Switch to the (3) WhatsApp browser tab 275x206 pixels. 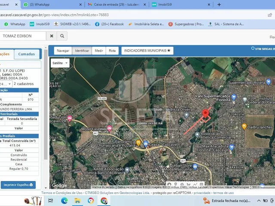[52, 5]
